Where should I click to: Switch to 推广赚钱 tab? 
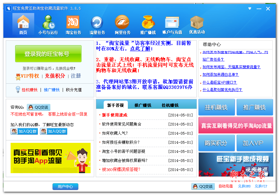(143, 105)
